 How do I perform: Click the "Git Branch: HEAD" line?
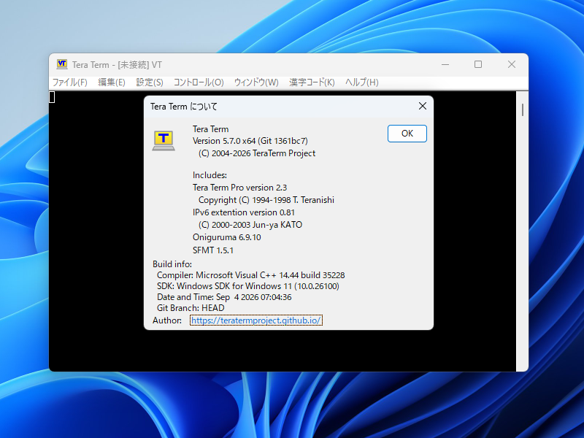pyautogui.click(x=191, y=307)
